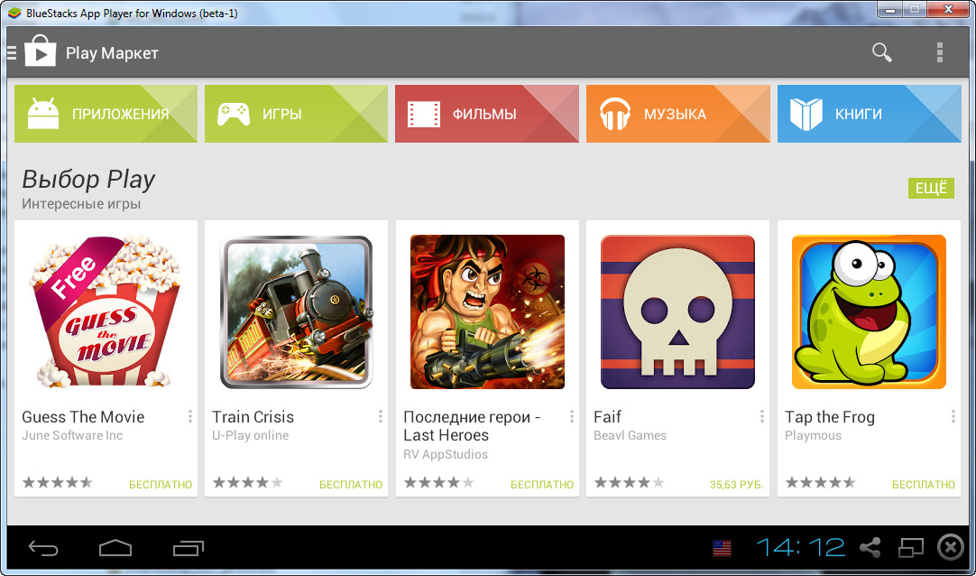Click the Play Маркет title text
Viewport: 976px width, 576px height.
point(112,53)
